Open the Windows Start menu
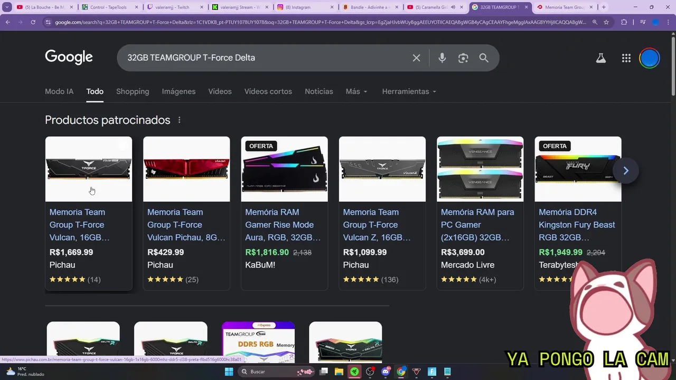The height and width of the screenshot is (380, 676). (x=229, y=372)
